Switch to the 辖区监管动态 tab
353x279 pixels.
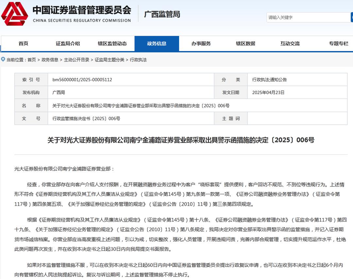click(112, 44)
